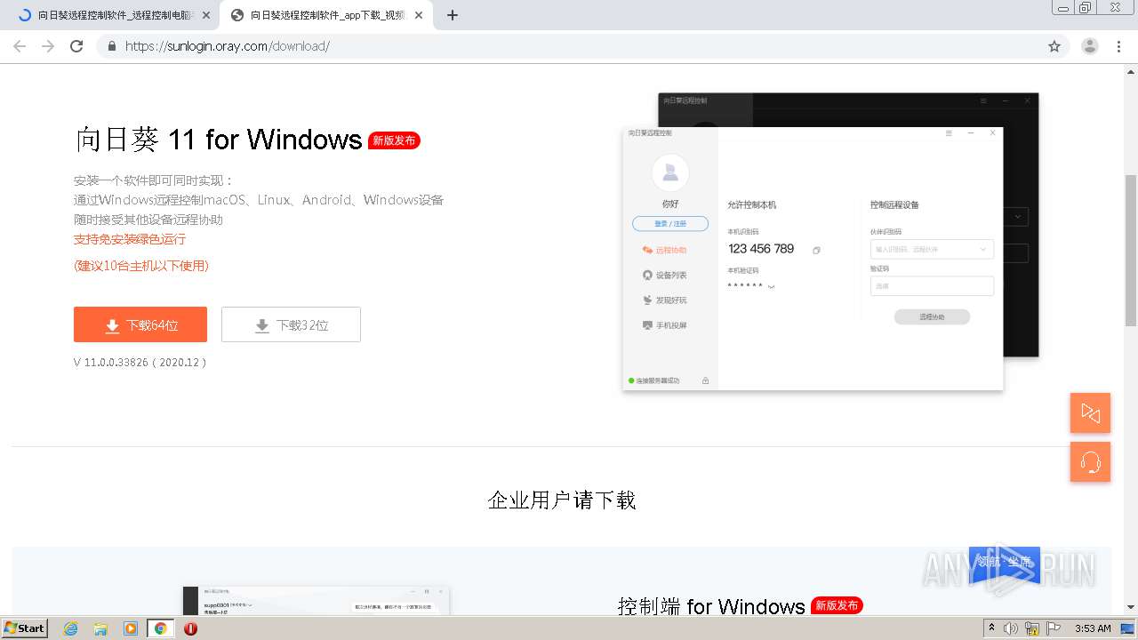Open the volume tray icon
1138x640 pixels.
click(x=1011, y=628)
